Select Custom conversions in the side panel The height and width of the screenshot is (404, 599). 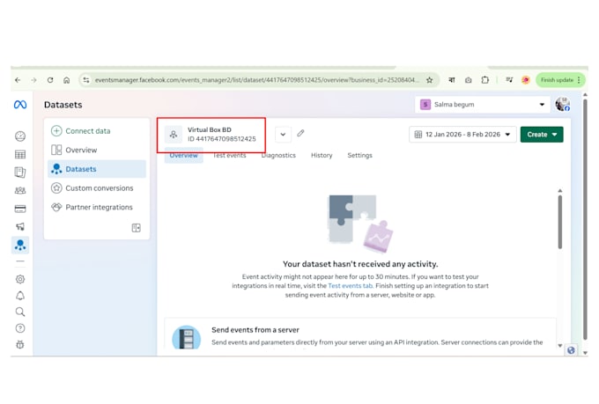(97, 188)
